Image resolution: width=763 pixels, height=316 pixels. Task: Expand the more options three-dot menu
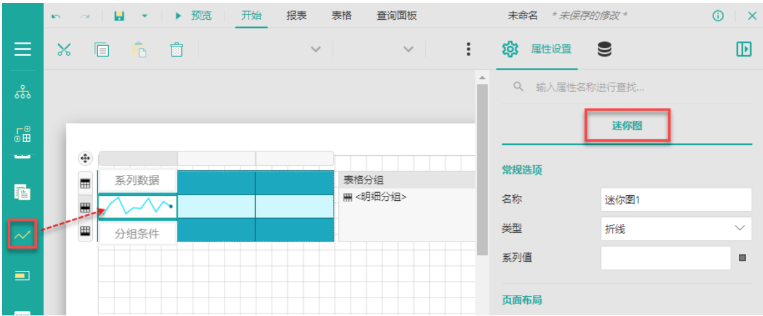point(469,50)
